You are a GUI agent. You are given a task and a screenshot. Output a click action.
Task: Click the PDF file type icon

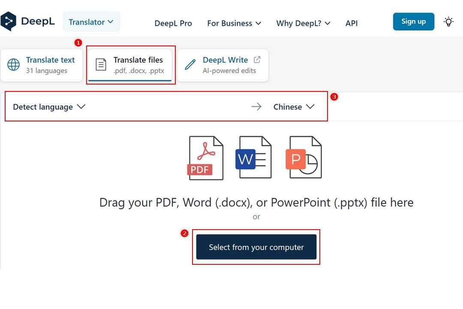tap(205, 158)
